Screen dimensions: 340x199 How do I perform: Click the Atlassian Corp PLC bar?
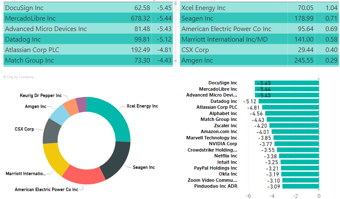tap(290, 107)
